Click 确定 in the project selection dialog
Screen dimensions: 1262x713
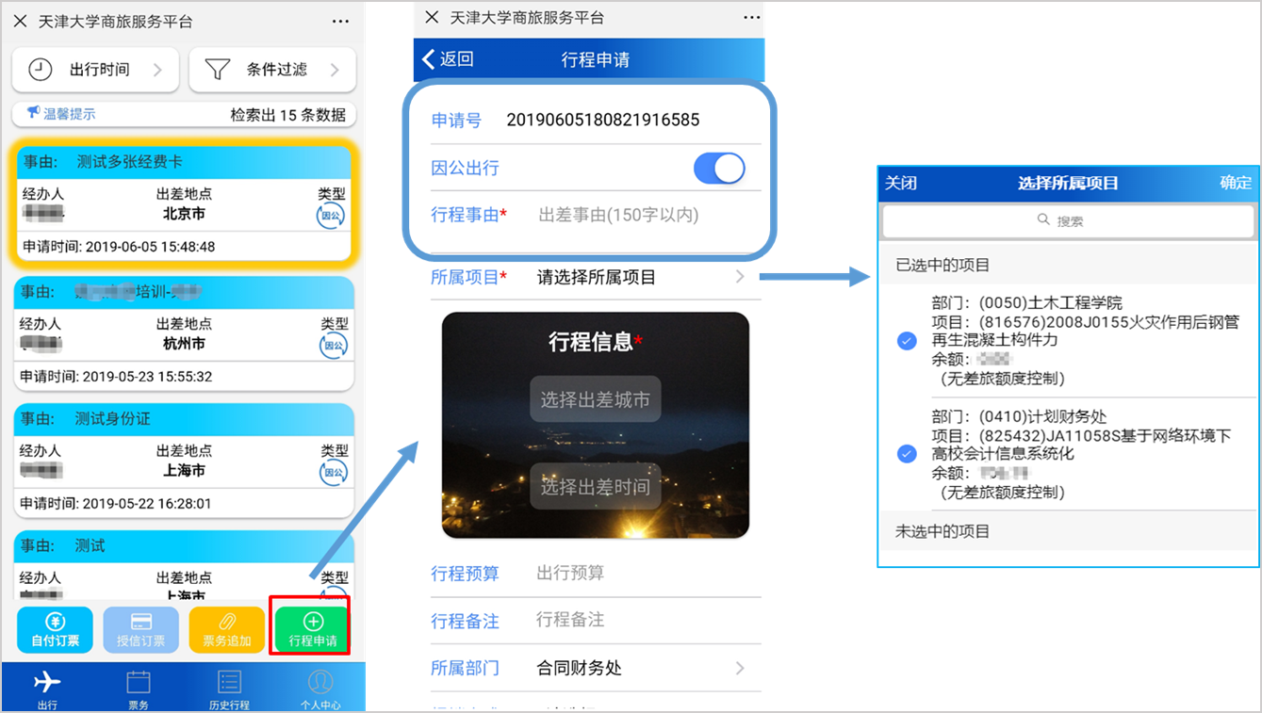[1236, 183]
